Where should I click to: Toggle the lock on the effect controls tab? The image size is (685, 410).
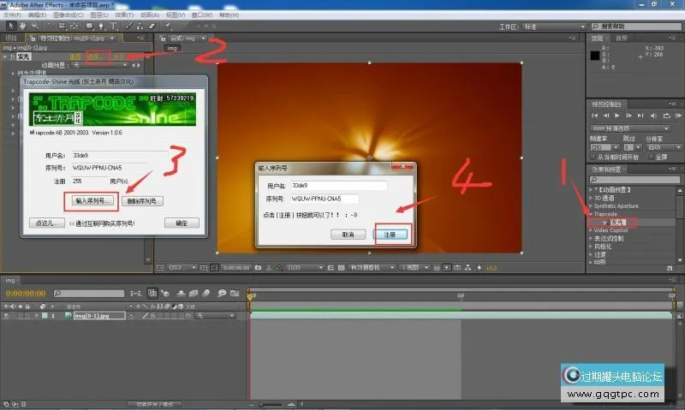33,39
